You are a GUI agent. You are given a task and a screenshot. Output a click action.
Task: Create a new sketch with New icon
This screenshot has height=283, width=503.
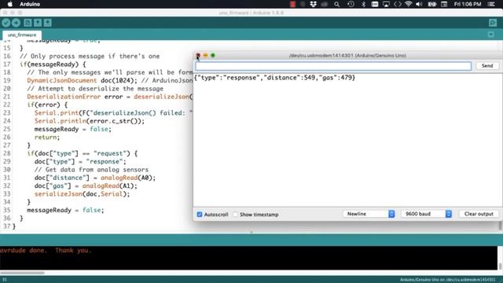click(28, 23)
